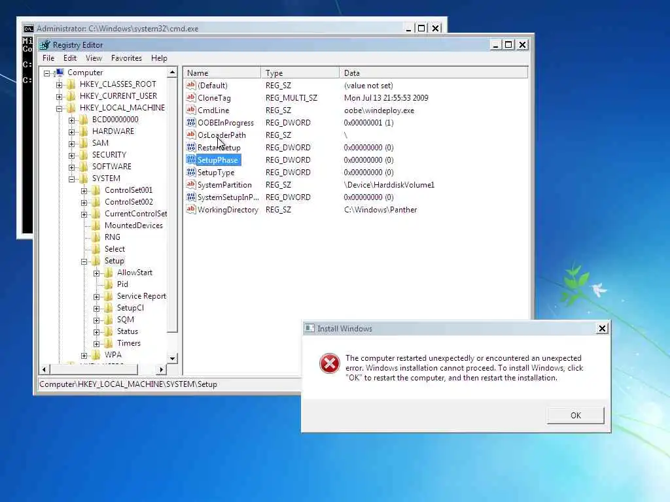Screen dimensions: 670x502
Task: Click the string icon beside CloneTag
Action: [x=190, y=98]
